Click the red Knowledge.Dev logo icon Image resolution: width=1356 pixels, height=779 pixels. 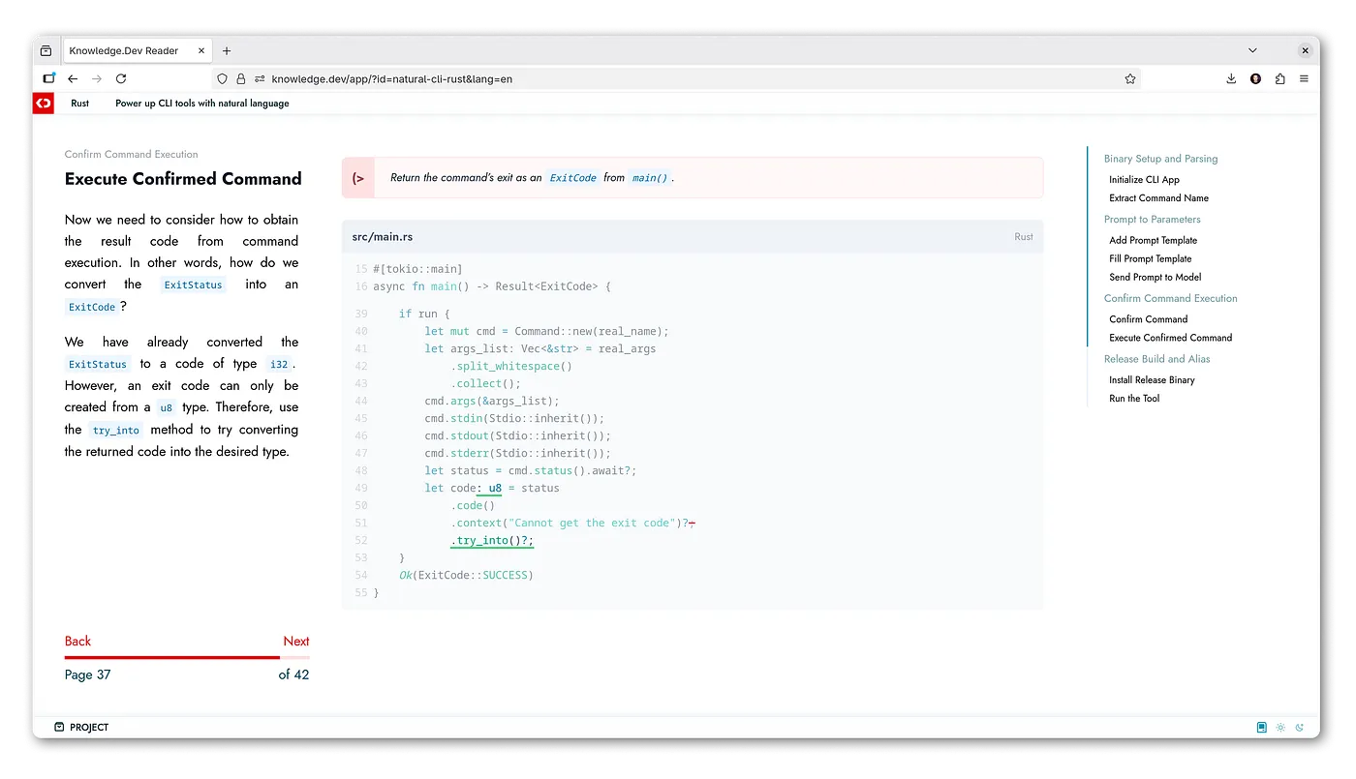[x=43, y=103]
